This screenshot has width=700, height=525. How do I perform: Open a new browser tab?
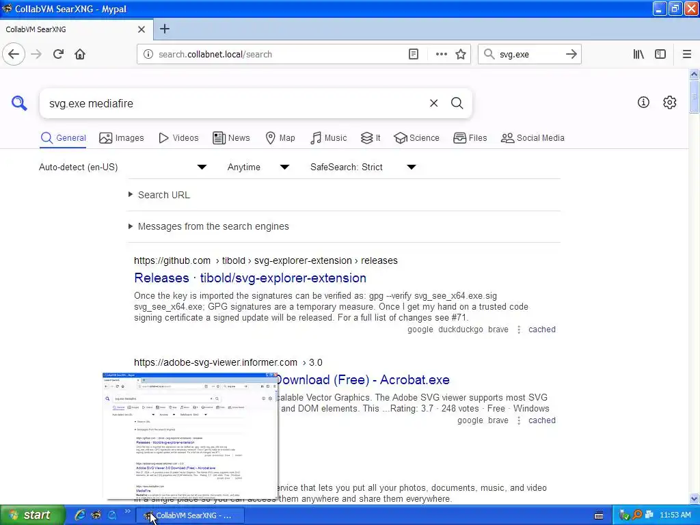pyautogui.click(x=165, y=29)
